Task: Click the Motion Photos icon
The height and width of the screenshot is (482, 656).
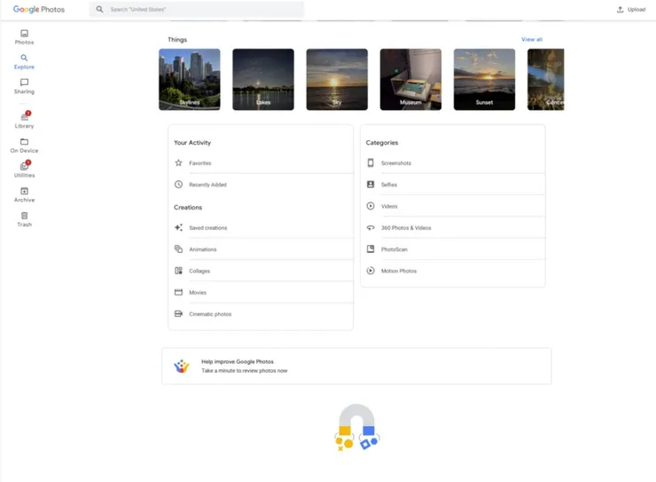Action: (x=371, y=271)
